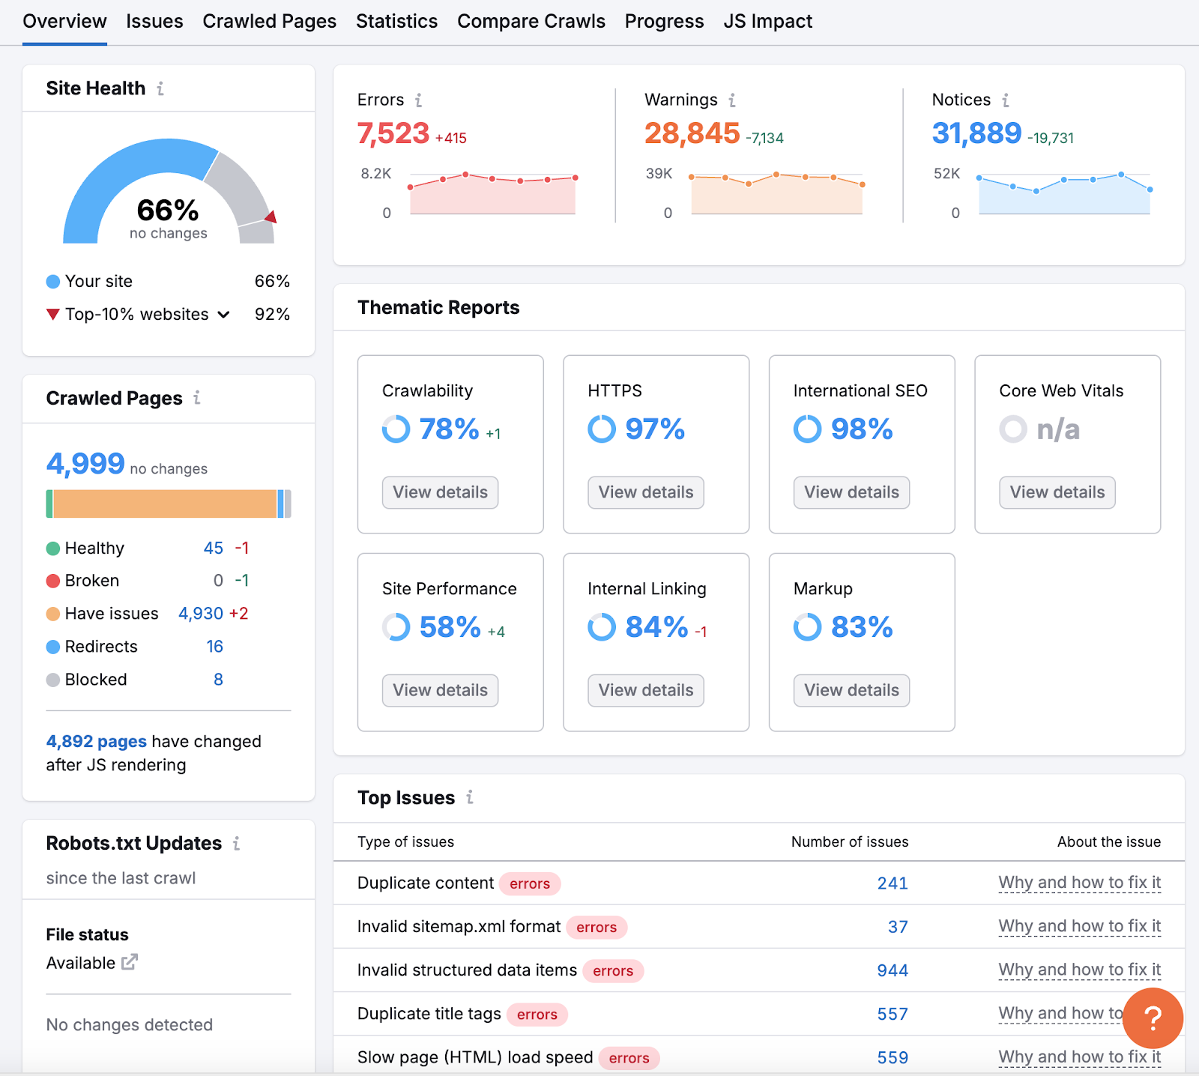The width and height of the screenshot is (1199, 1076).
Task: Click the orange Have issues bar segment
Action: [x=165, y=504]
